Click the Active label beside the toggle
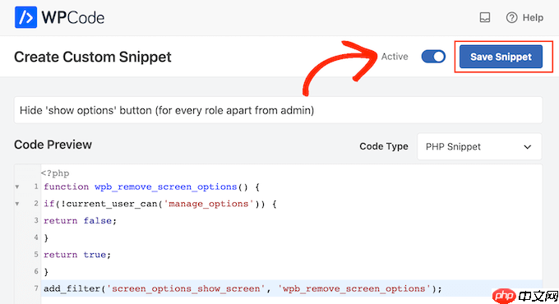 [x=395, y=57]
